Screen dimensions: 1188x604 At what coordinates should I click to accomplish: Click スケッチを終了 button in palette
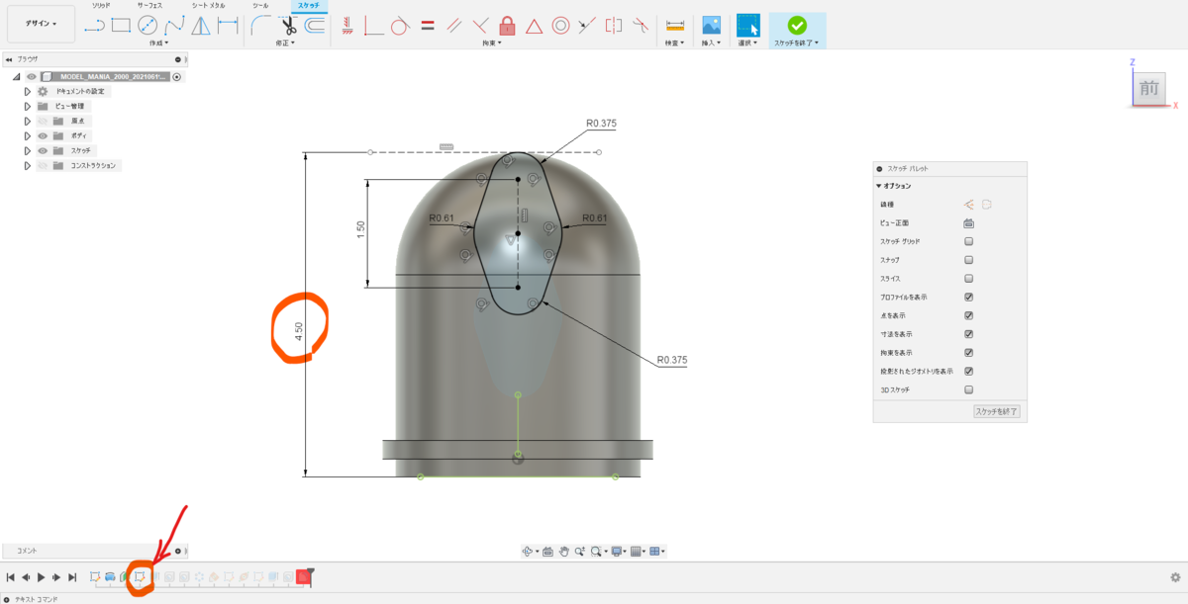[996, 410]
